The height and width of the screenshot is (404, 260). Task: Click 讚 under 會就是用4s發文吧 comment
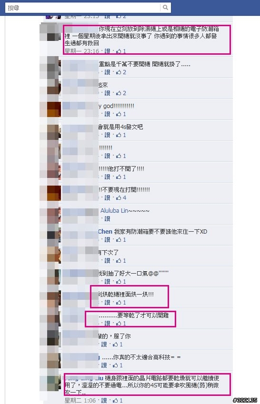108,135
